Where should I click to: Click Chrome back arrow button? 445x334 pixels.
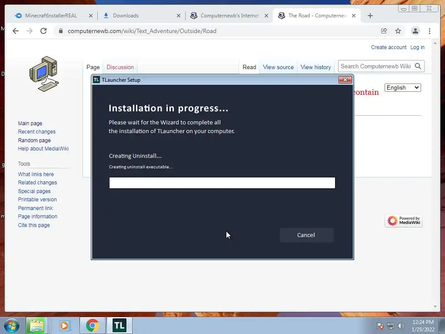(x=16, y=31)
